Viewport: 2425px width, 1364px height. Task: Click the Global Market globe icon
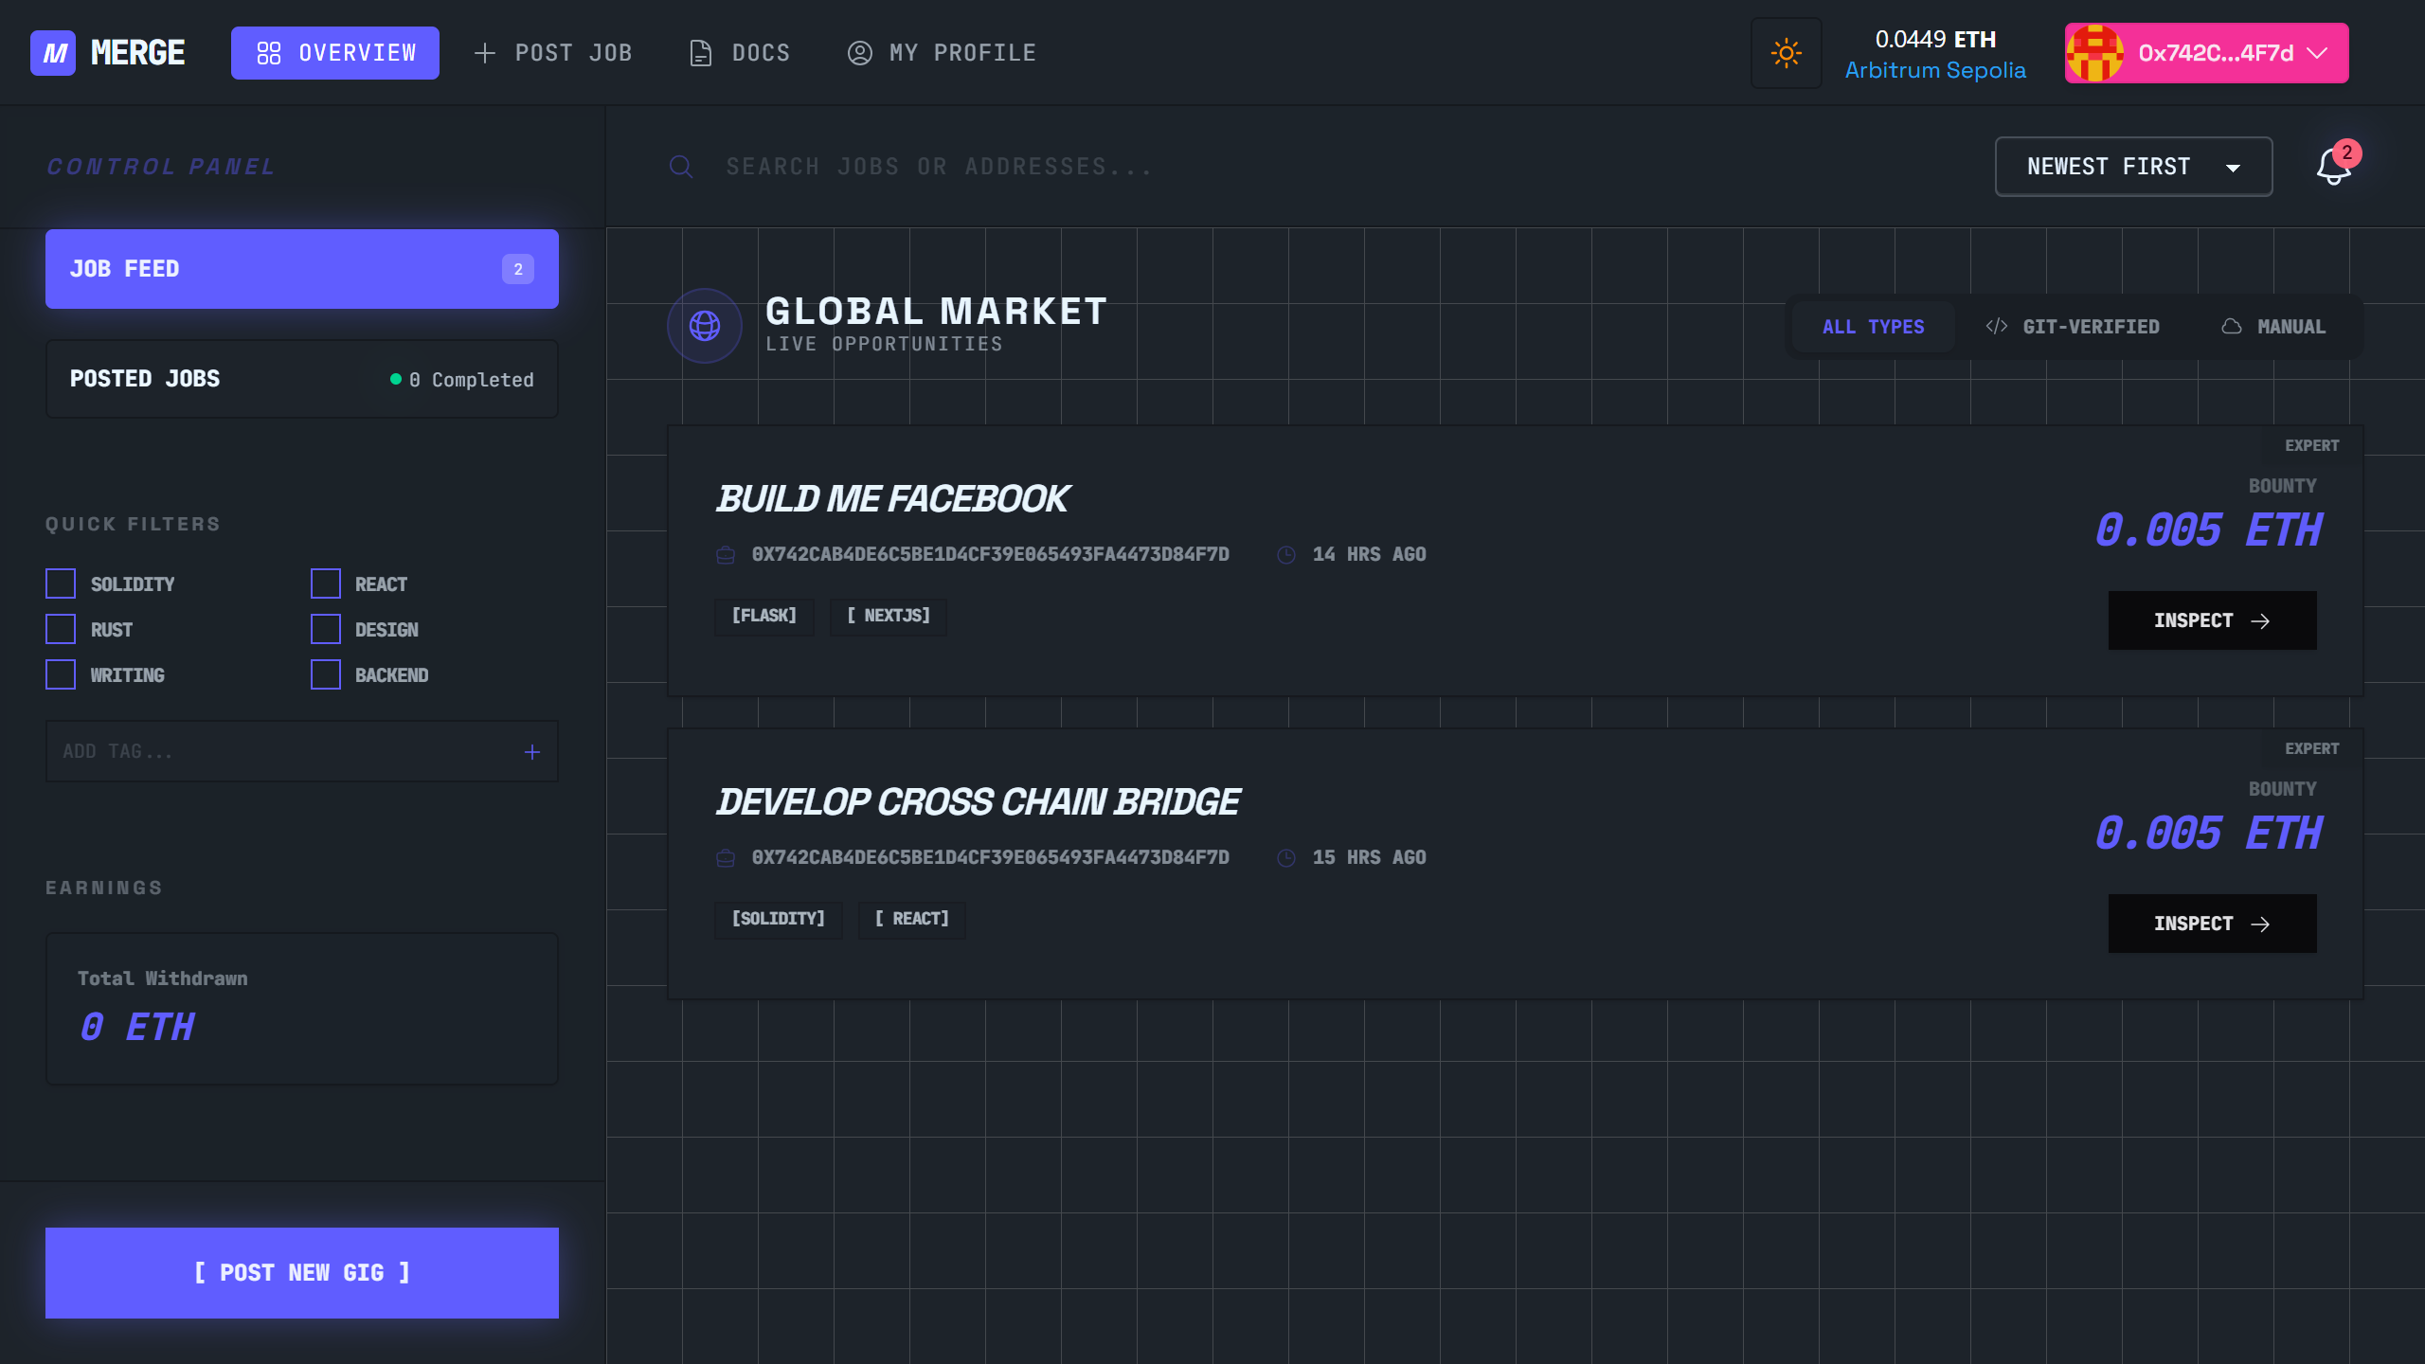pyautogui.click(x=705, y=326)
